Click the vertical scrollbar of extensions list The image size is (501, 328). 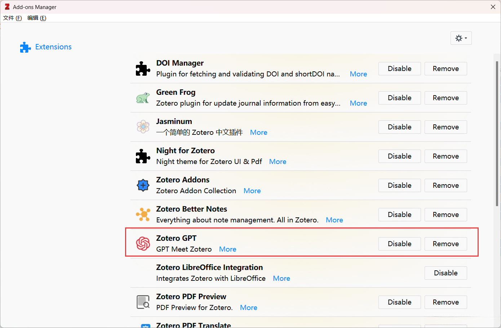pyautogui.click(x=497, y=133)
